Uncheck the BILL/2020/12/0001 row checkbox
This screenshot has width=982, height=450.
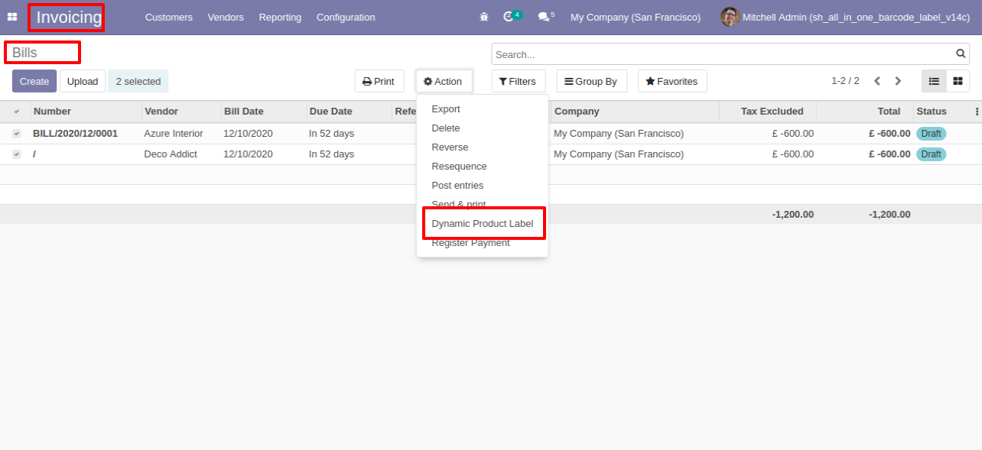coord(17,134)
